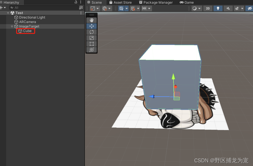The height and width of the screenshot is (166, 253).
Task: Select the Move tool
Action: [91, 26]
